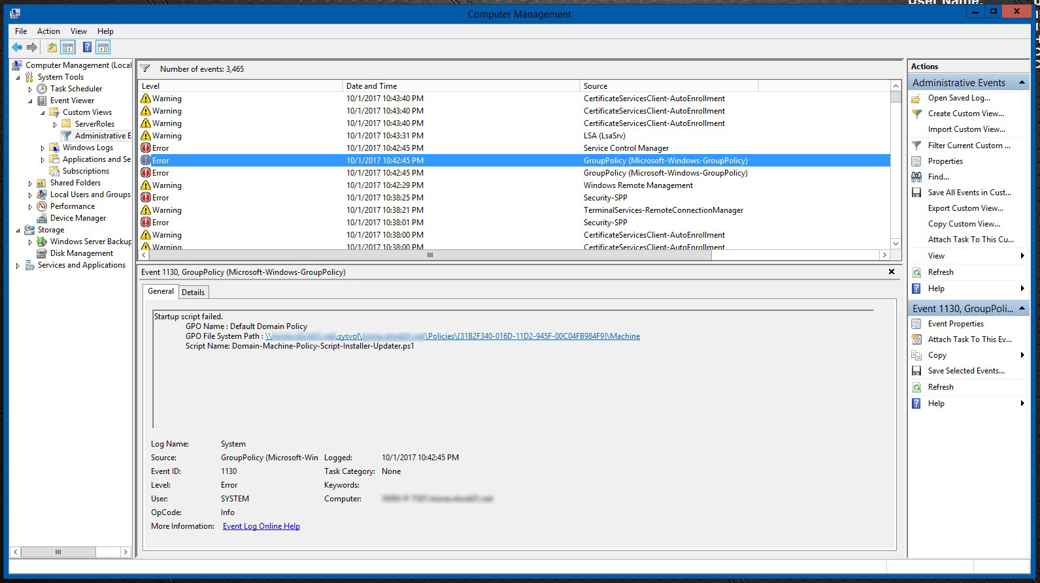Viewport: 1040px width, 583px height.
Task: Click the Properties icon in Actions pane
Action: point(916,161)
